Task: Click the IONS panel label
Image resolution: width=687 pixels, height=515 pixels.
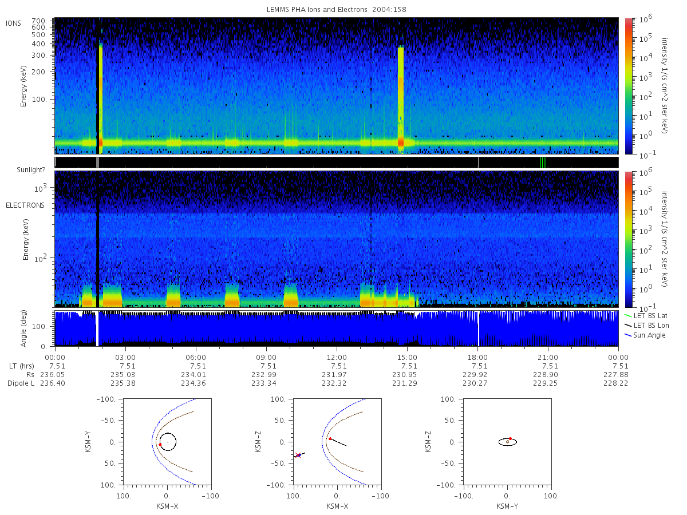Action: pos(14,23)
